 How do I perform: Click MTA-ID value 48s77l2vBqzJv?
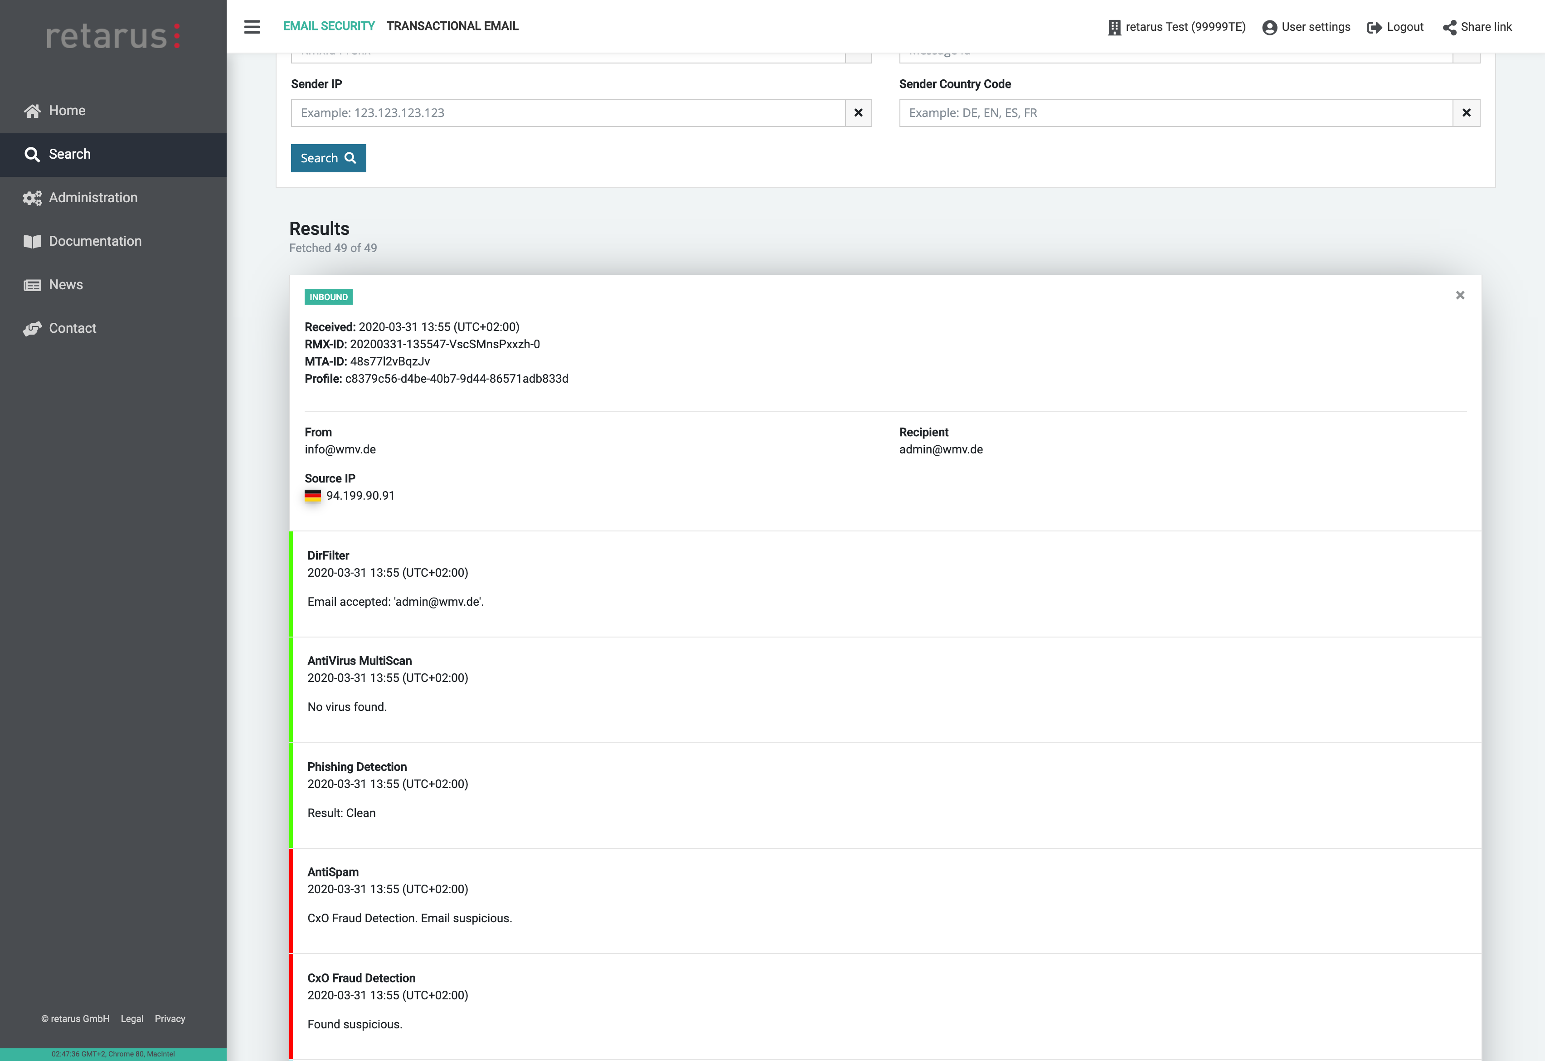[x=390, y=362]
